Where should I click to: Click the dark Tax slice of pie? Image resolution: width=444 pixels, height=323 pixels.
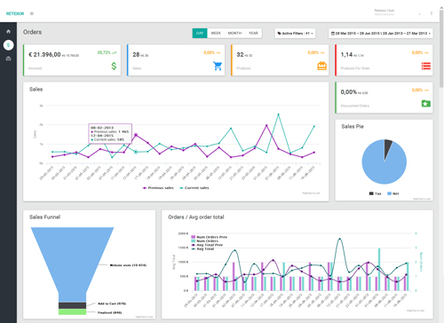(x=387, y=147)
